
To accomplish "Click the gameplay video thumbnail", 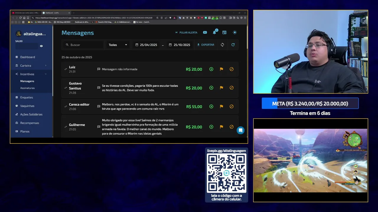I will (x=310, y=160).
